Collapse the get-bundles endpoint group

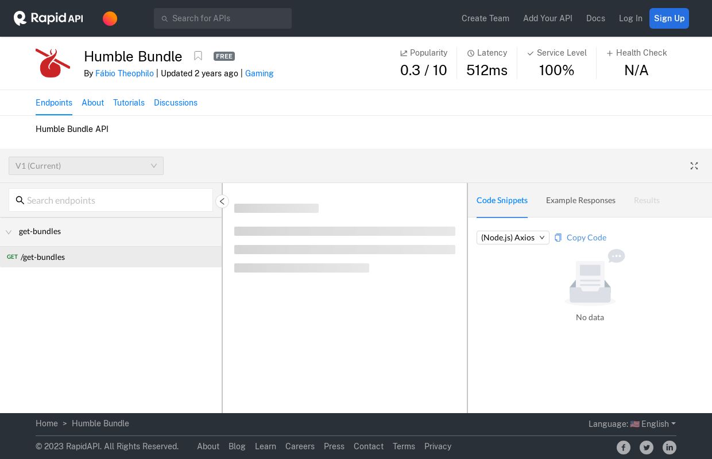pyautogui.click(x=9, y=232)
